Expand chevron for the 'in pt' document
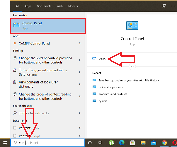 coord(79,136)
